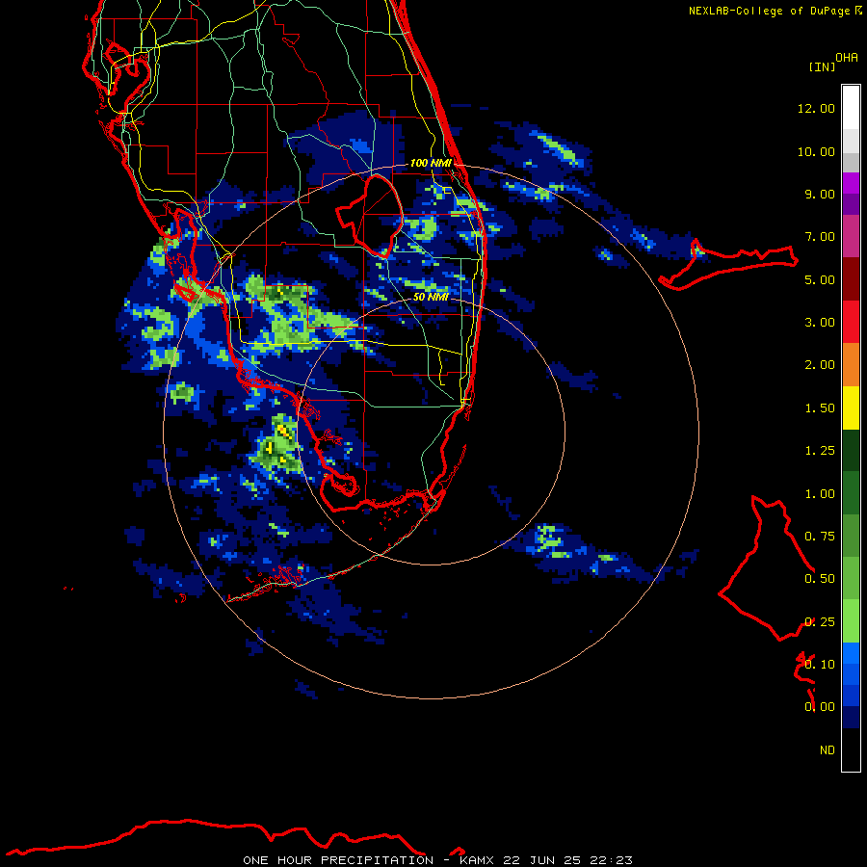The height and width of the screenshot is (867, 867).
Task: Click the ONE HOUR PRECIPITATION title caption
Action: pos(338,860)
